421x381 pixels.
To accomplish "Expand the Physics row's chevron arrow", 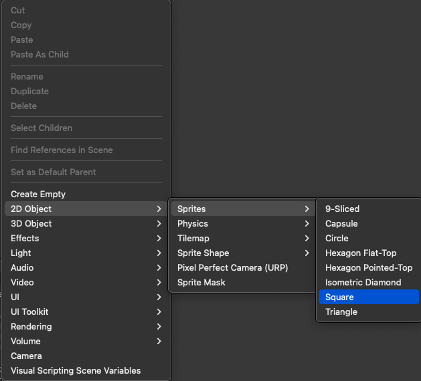I will click(307, 224).
